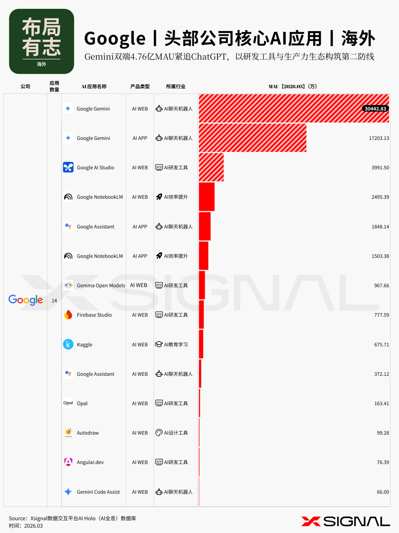Click the red bar for 17203.13
399x533 pixels.
click(252, 138)
